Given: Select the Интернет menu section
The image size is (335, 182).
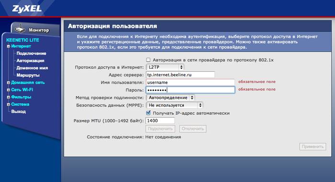Looking at the screenshot, I should 21,46.
